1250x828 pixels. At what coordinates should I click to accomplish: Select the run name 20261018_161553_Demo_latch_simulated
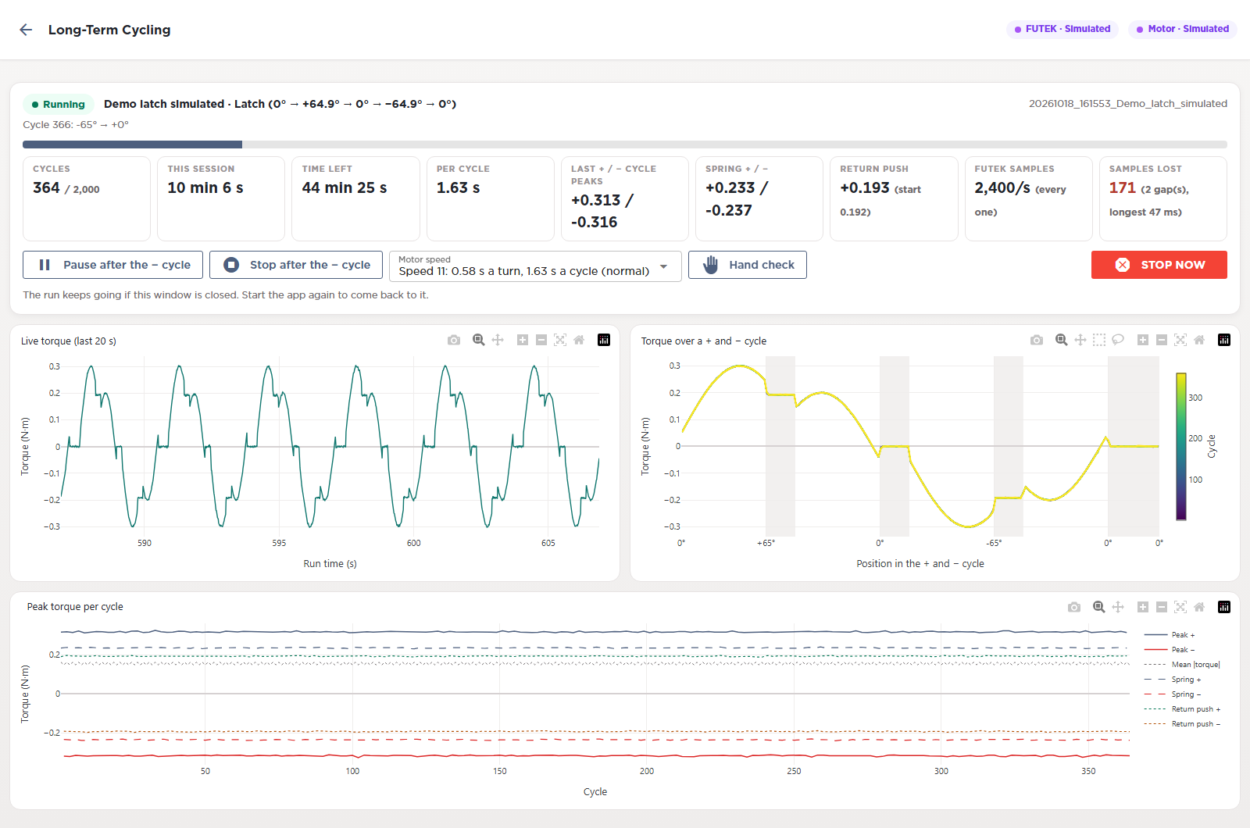point(1128,104)
